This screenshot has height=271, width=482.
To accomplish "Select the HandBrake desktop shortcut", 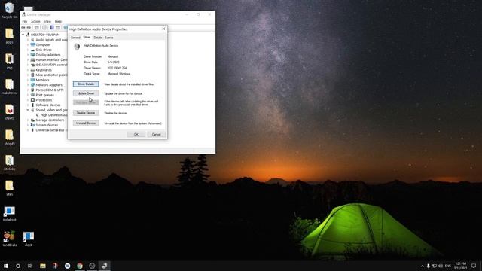I will coord(9,239).
